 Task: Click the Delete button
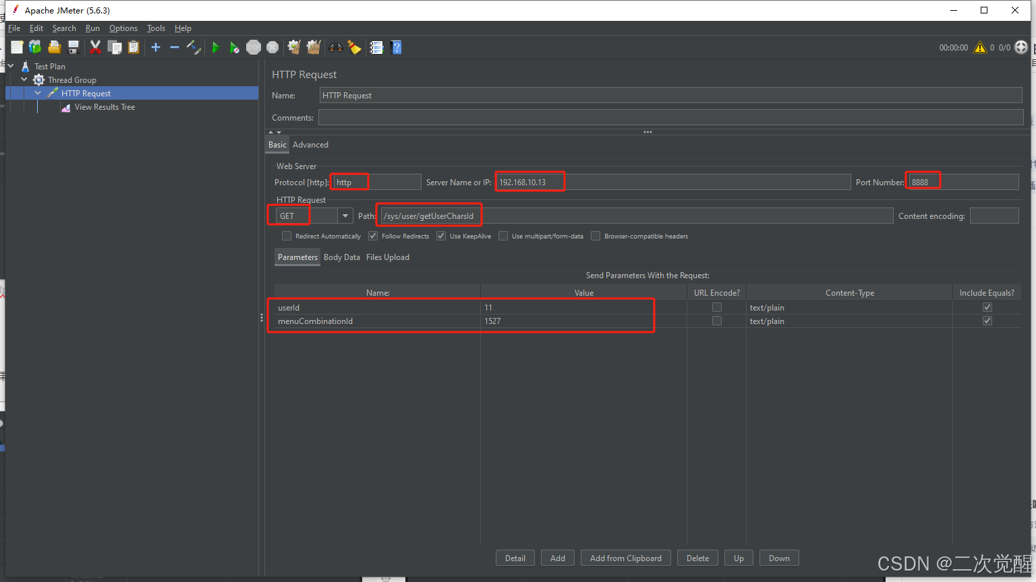[x=697, y=558]
